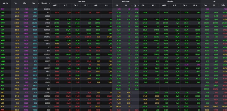Click the Cao column header
The width and height of the screenshot is (227, 111).
[205, 5]
